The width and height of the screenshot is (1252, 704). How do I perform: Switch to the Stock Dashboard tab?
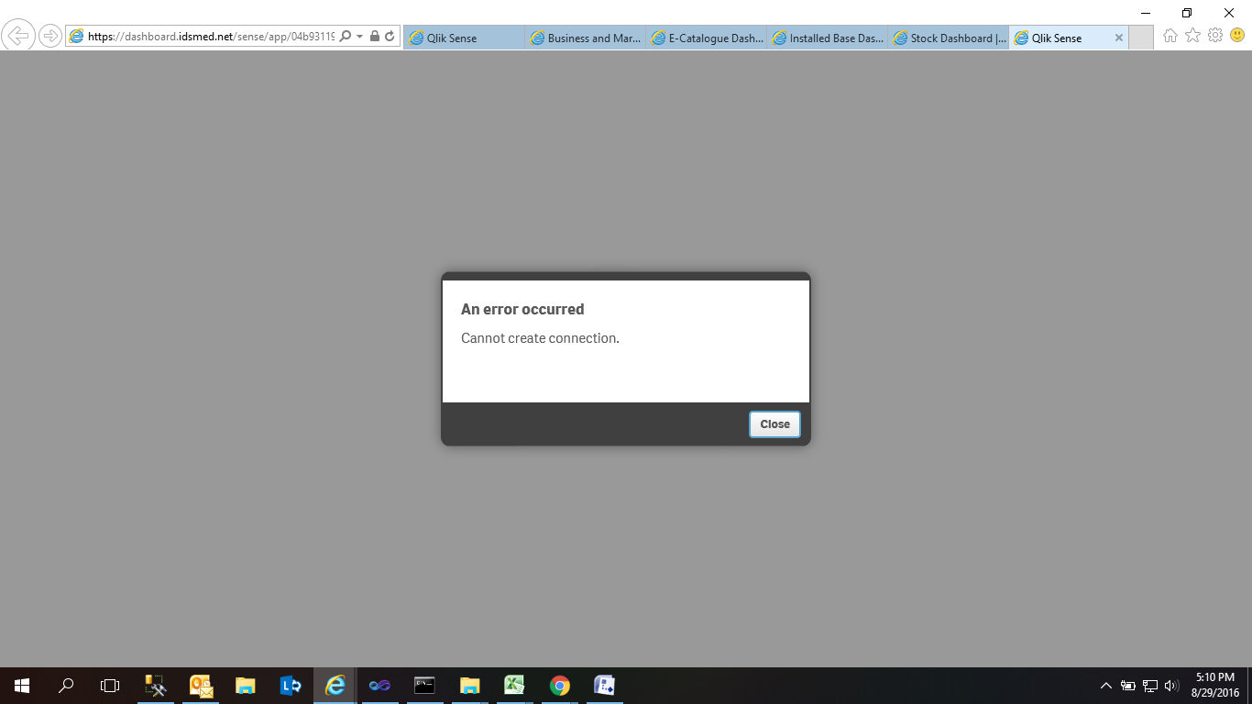click(949, 38)
